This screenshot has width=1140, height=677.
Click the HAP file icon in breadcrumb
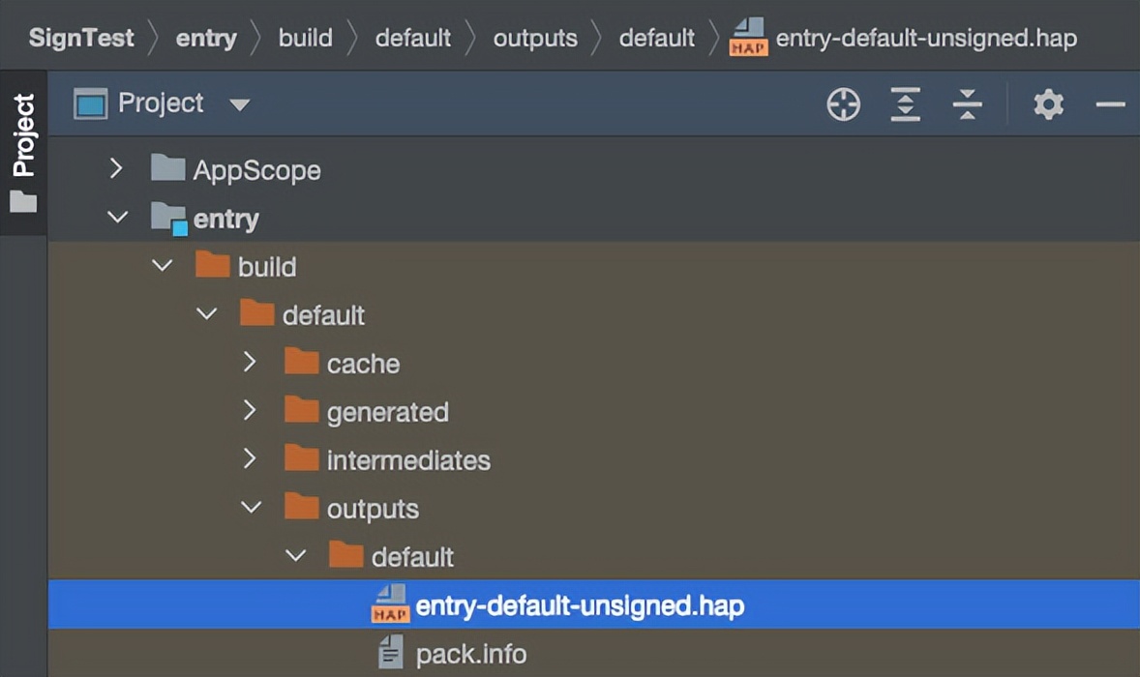point(748,39)
